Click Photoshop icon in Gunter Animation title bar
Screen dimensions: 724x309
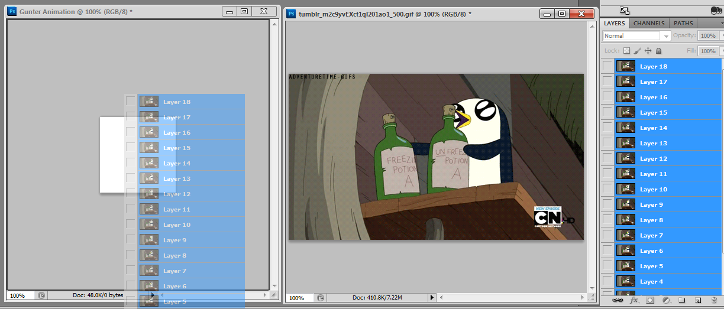(12, 12)
